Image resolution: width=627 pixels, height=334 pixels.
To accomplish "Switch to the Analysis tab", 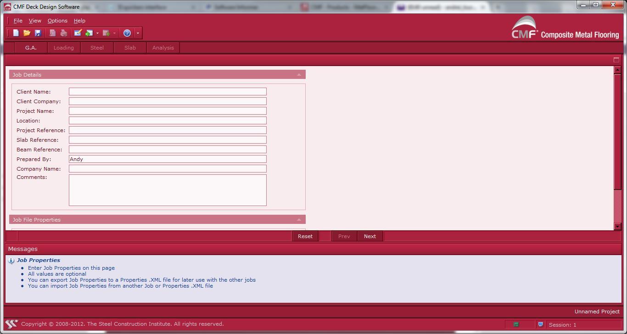I will (163, 48).
